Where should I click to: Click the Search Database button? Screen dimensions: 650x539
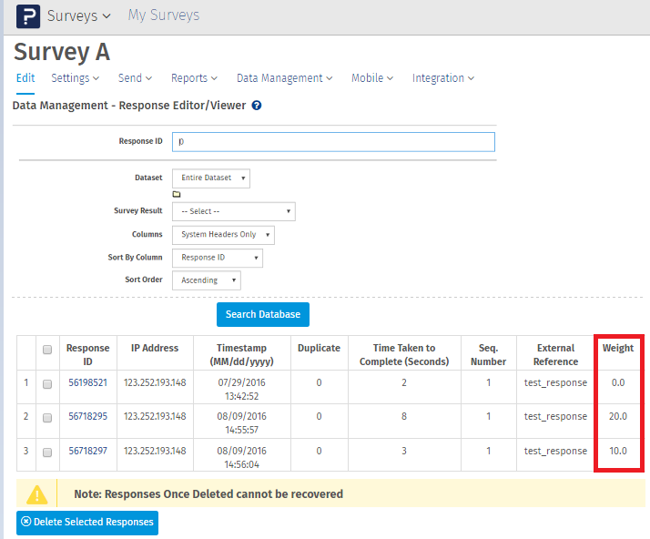tap(263, 314)
